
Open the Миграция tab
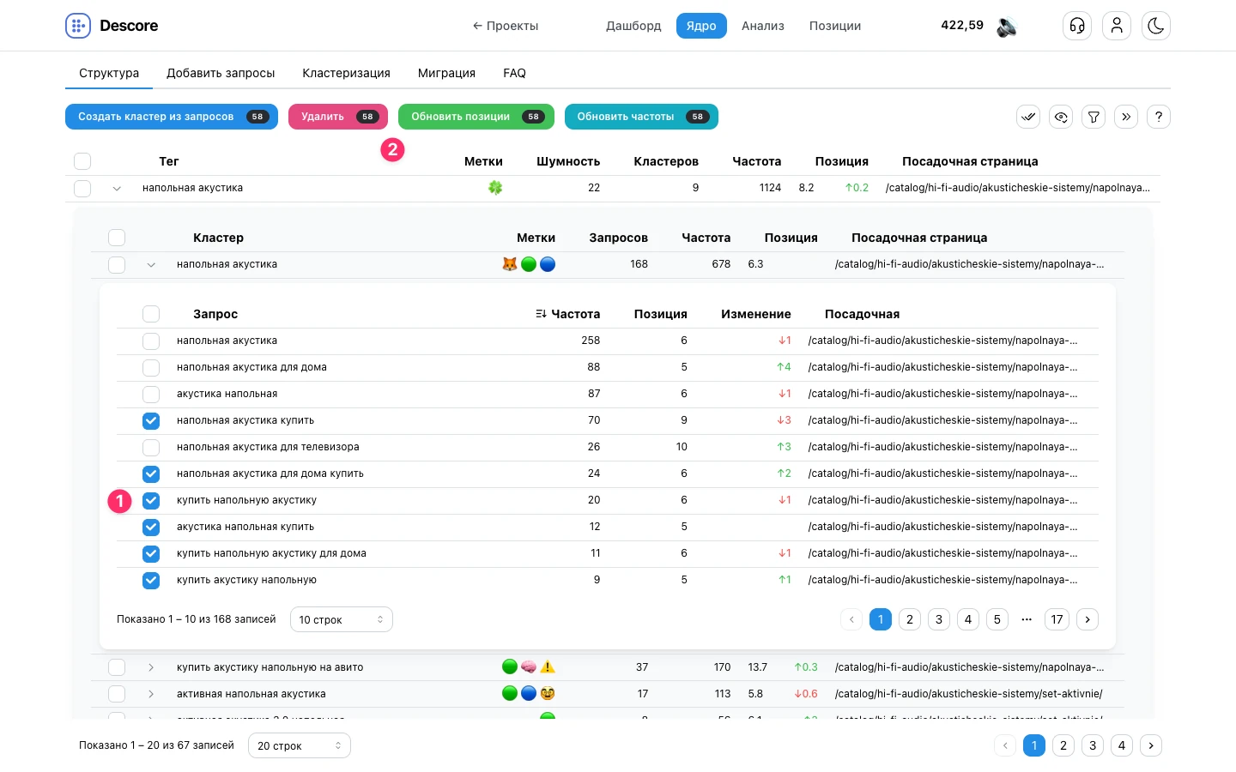[x=446, y=73]
